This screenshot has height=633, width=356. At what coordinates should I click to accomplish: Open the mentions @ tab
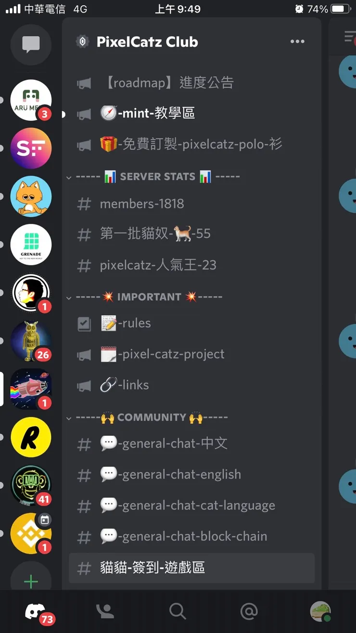[x=249, y=611]
